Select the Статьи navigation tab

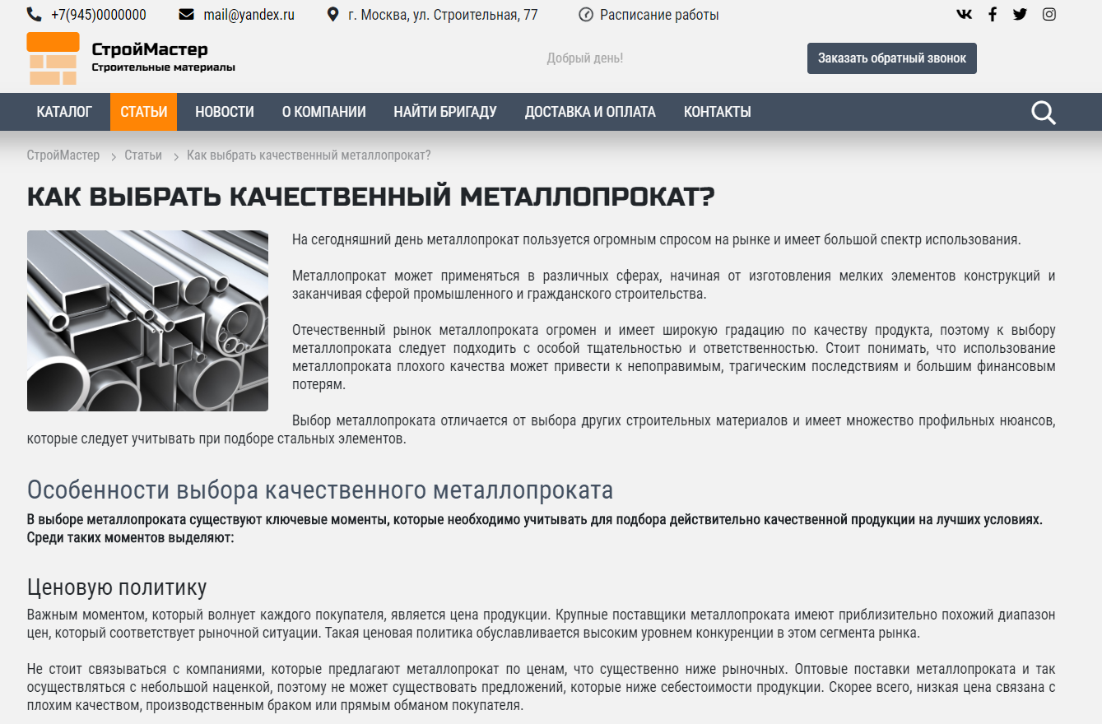[x=143, y=112]
